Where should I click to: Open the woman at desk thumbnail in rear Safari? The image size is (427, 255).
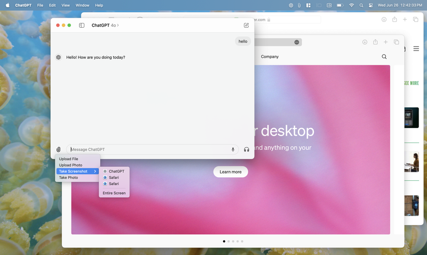click(412, 162)
